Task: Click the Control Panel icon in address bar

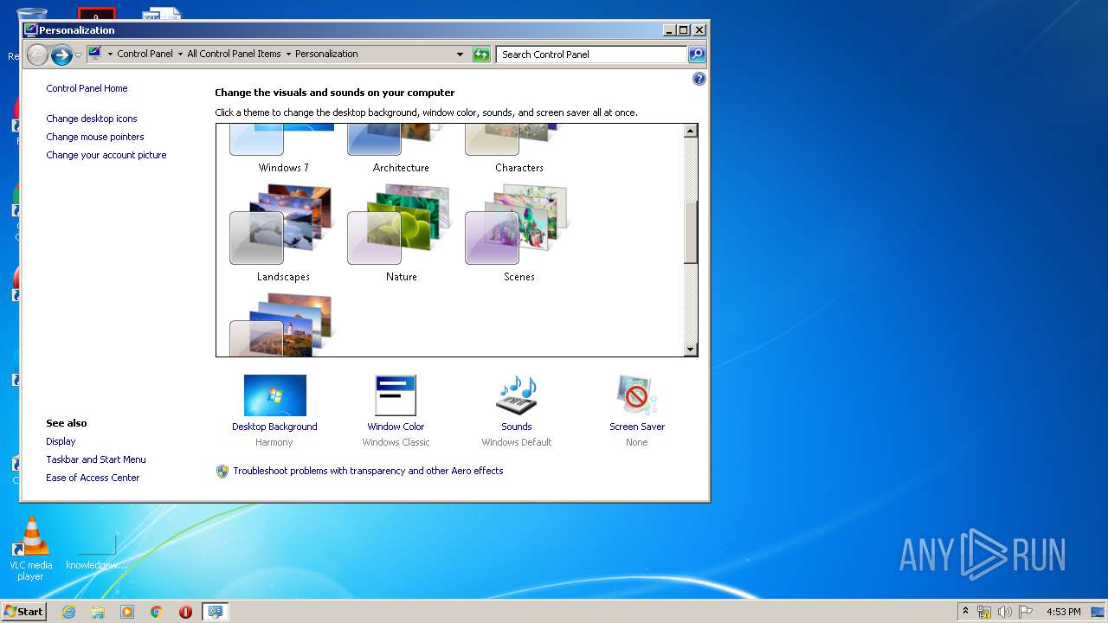Action: click(94, 54)
